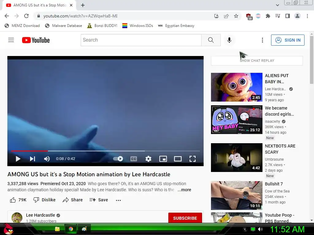
Task: Play the video
Action: click(18, 159)
